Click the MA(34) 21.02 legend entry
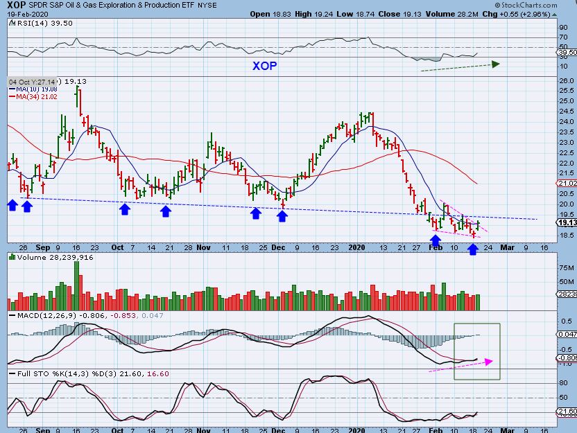This screenshot has height=433, width=577. tap(33, 97)
